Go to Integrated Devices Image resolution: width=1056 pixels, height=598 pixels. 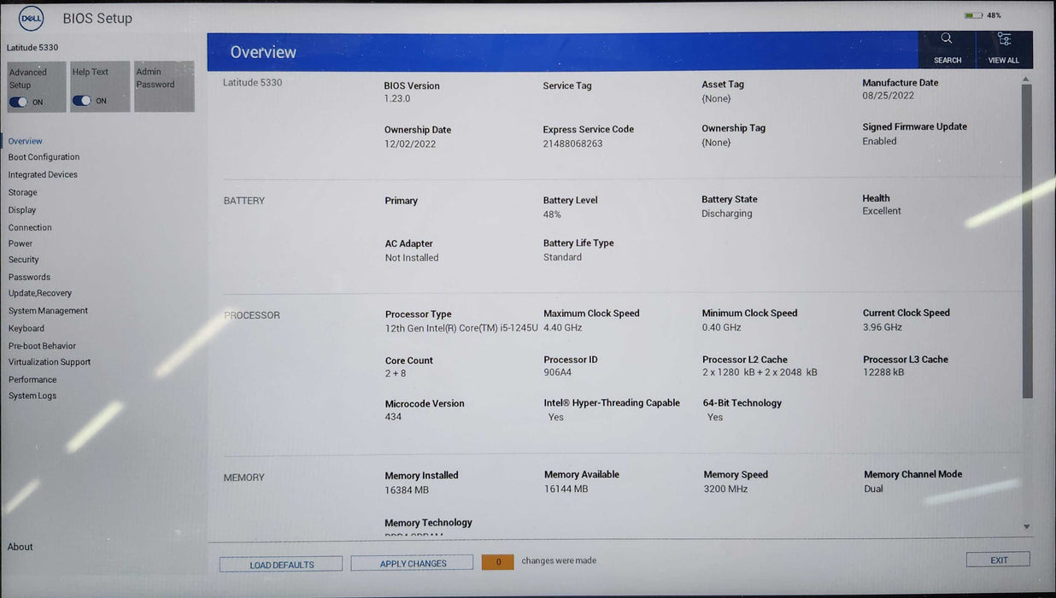tap(43, 174)
